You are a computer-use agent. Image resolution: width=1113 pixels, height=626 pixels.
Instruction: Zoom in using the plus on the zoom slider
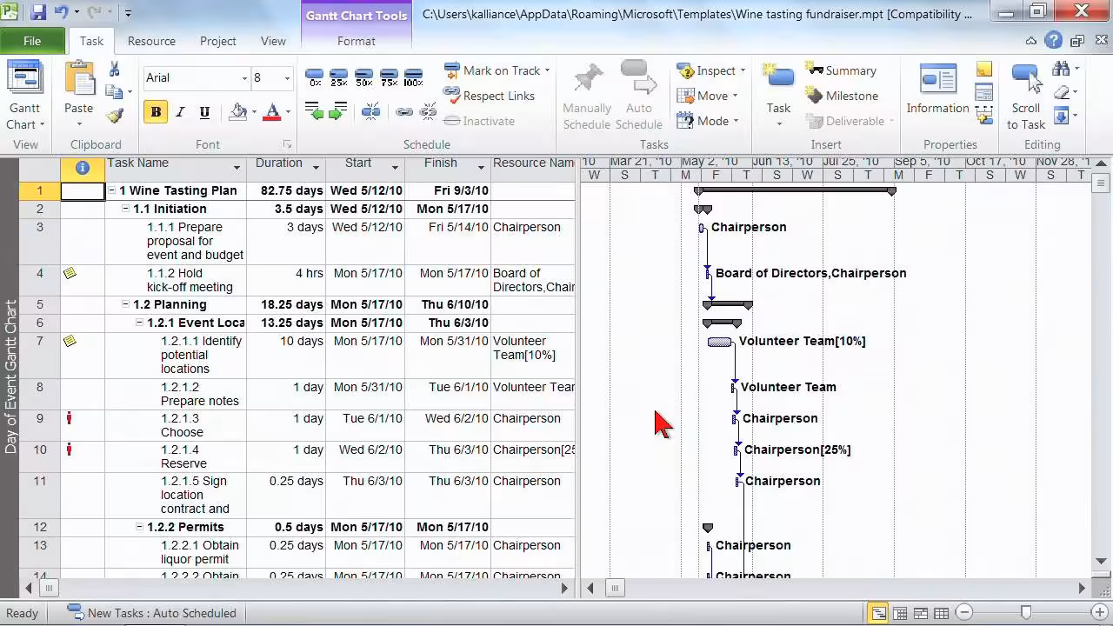point(1099,612)
